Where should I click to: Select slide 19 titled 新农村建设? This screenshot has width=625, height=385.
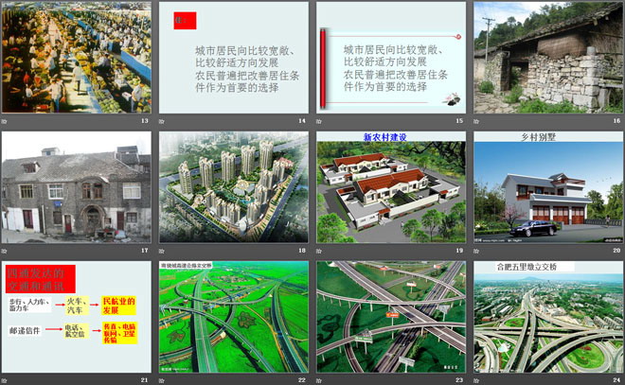coord(391,187)
